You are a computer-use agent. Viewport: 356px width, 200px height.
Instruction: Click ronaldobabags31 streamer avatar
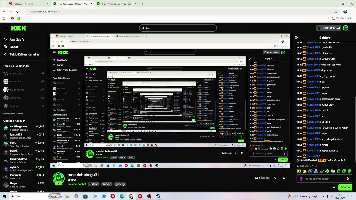[x=59, y=179]
